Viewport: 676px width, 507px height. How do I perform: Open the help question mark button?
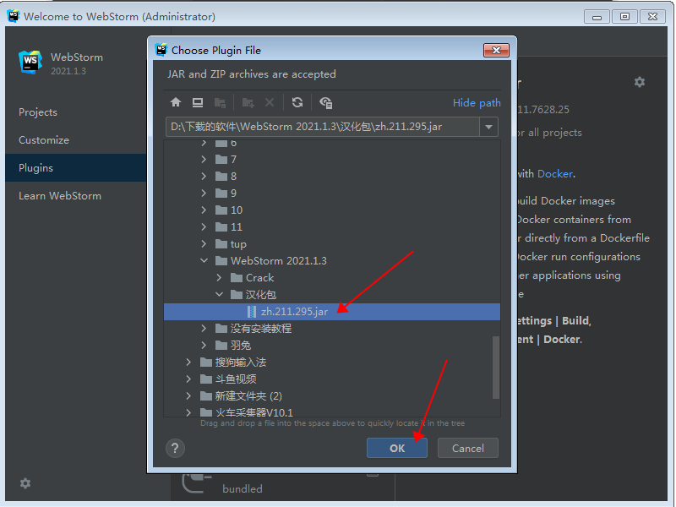click(175, 449)
